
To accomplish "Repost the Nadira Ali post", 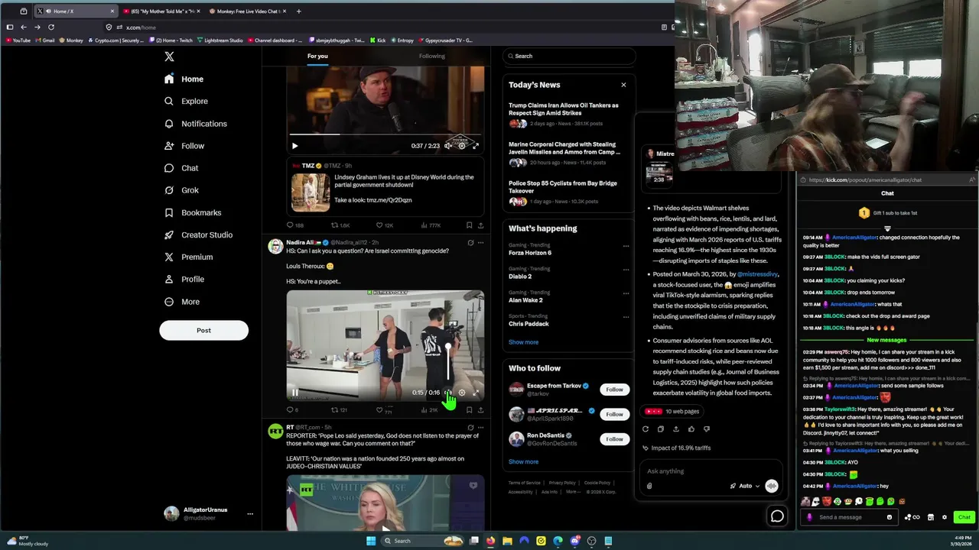I will tap(334, 410).
